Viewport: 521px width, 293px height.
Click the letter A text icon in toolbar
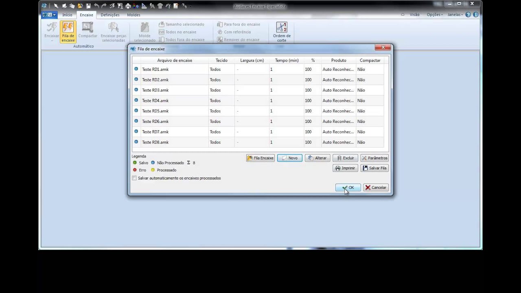152,6
